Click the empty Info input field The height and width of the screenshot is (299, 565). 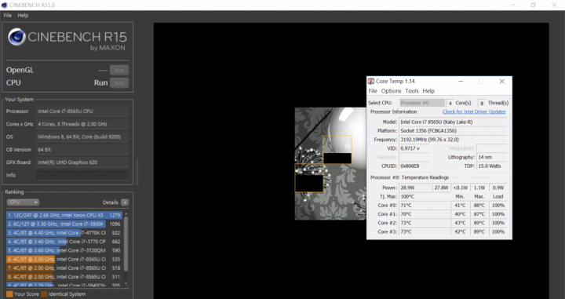[82, 175]
